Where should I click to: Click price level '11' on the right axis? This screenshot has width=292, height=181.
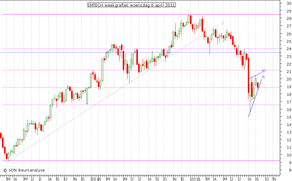coord(289,147)
